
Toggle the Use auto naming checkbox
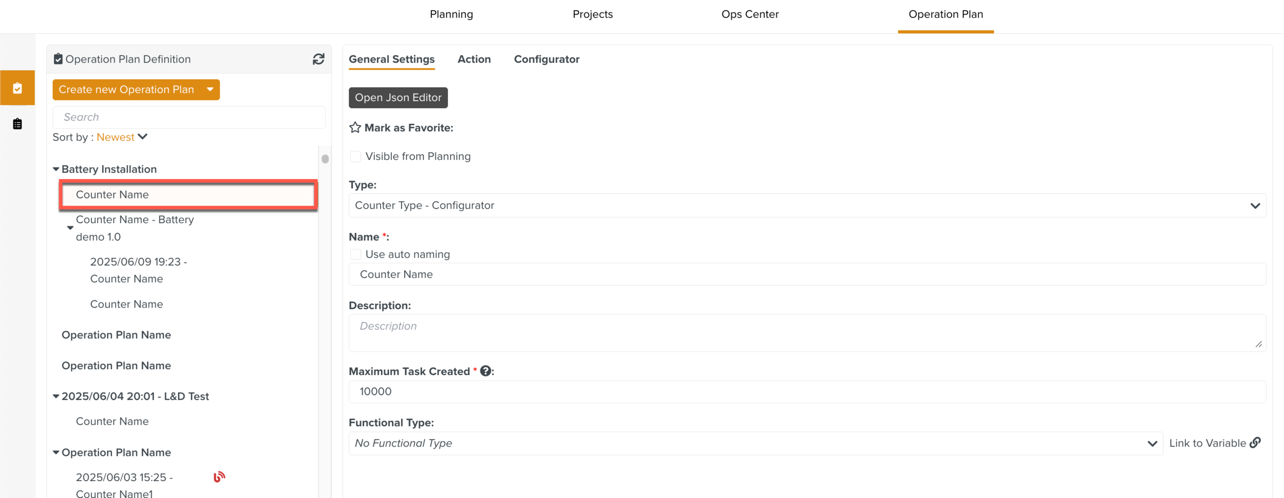point(355,254)
